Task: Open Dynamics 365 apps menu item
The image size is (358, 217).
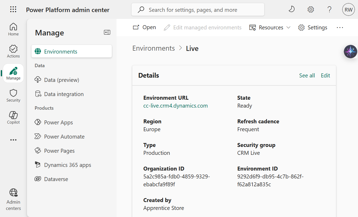Action: coord(72,165)
